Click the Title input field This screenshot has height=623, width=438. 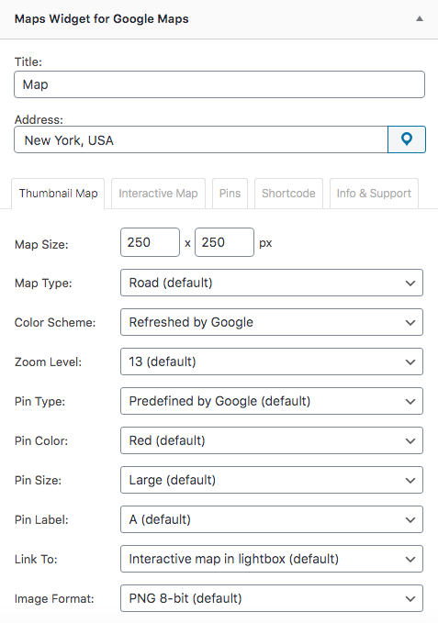[219, 84]
